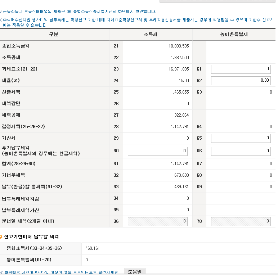Click the 세액공제 amount 322,864

pos(181,115)
